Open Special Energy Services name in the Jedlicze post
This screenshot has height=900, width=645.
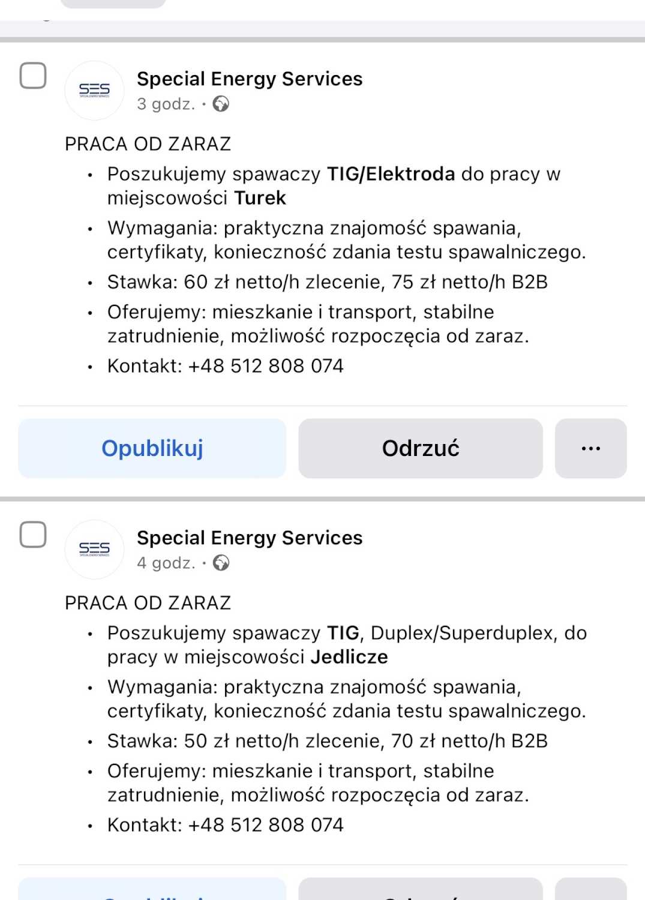pyautogui.click(x=250, y=538)
